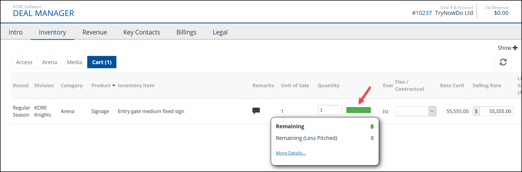Open the remarks comment bubble icon
This screenshot has height=172, width=522.
256,111
